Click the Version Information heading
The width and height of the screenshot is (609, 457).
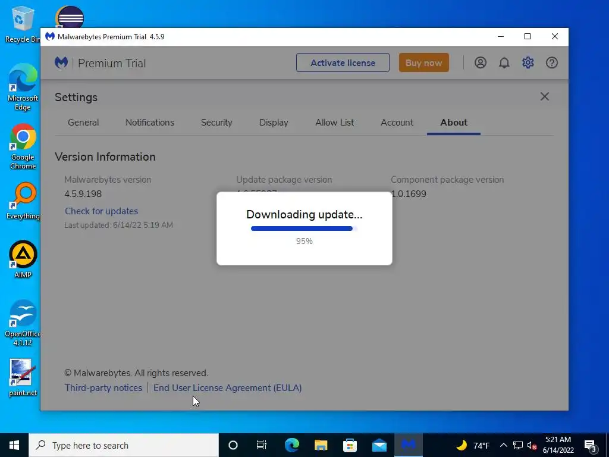(105, 156)
